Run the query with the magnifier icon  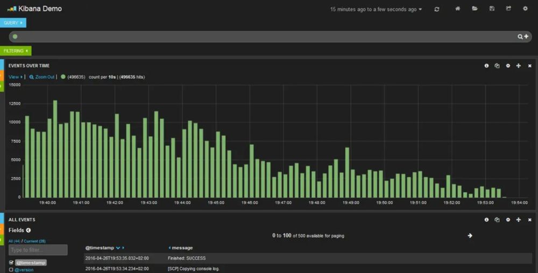[520, 37]
